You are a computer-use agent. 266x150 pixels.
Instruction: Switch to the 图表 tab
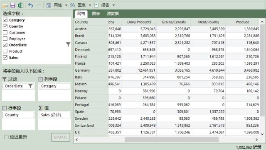pos(96,14)
